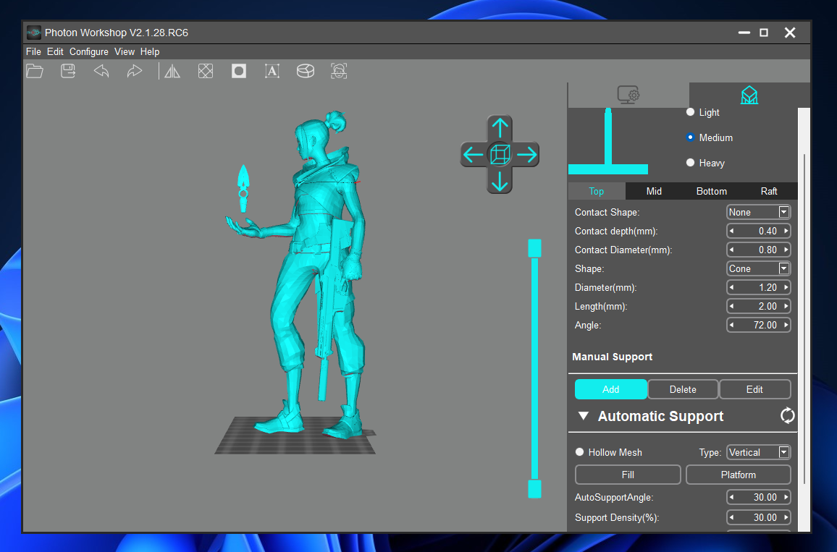
Task: Collapse the Automatic Support section
Action: click(584, 416)
